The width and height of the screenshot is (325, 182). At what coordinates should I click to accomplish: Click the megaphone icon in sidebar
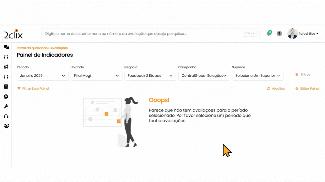click(x=6, y=67)
